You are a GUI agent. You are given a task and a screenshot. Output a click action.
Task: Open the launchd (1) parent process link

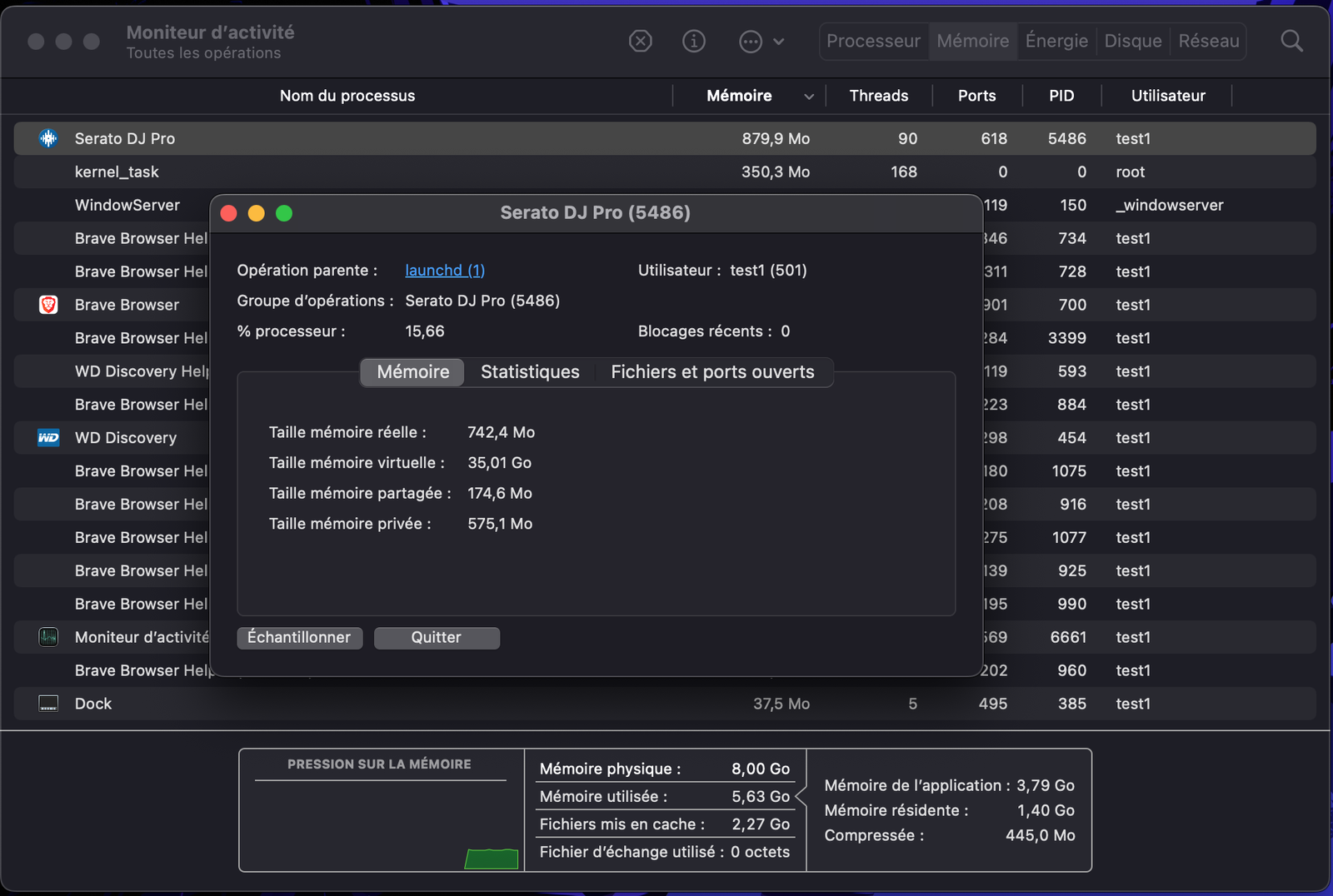[445, 271]
